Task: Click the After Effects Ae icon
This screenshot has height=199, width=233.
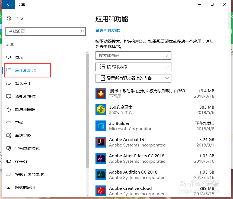Action: 101,158
